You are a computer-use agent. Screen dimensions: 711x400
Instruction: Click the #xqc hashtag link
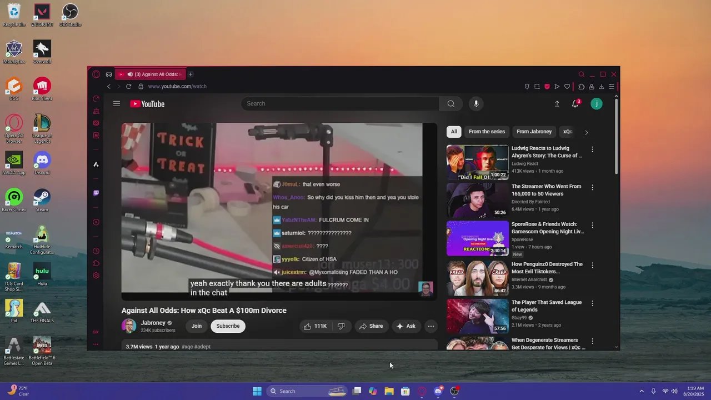187,347
